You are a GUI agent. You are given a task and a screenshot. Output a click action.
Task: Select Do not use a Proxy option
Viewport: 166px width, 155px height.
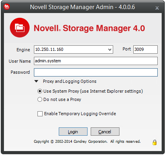click(x=40, y=99)
